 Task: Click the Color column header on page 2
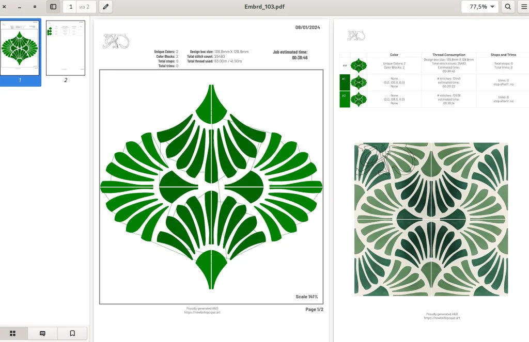[x=394, y=55]
